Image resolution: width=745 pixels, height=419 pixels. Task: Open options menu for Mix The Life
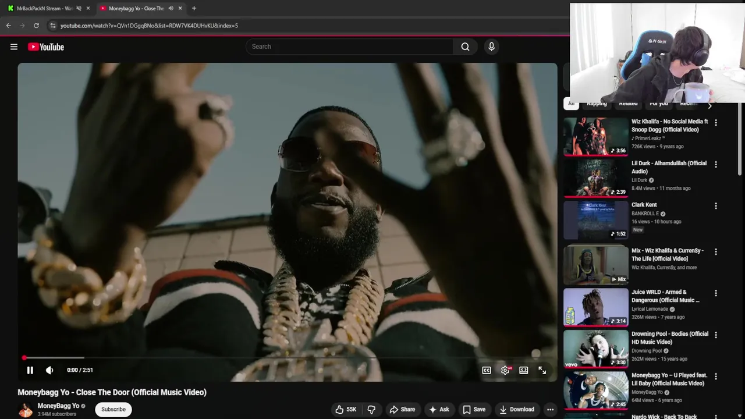pos(716,252)
